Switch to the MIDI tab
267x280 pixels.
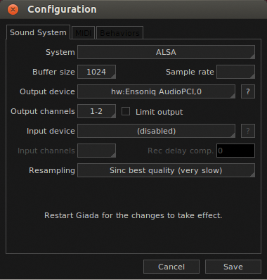point(83,32)
